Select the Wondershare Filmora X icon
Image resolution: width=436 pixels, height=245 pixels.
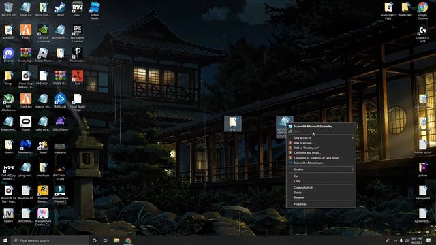[x=60, y=194]
